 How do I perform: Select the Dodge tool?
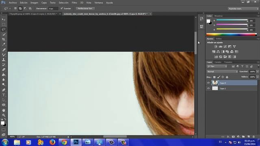click(4, 85)
